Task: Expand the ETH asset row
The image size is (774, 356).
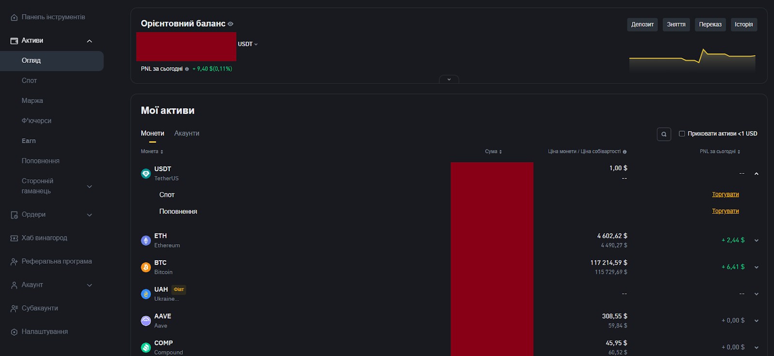Action: tap(756, 240)
